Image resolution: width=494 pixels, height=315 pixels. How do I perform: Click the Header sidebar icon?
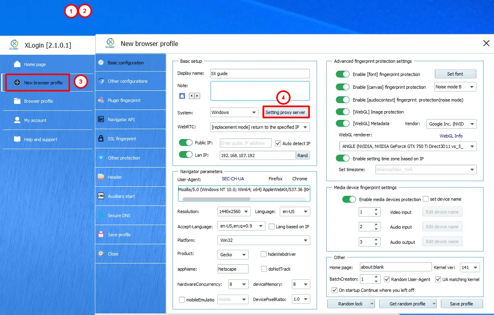coord(101,177)
